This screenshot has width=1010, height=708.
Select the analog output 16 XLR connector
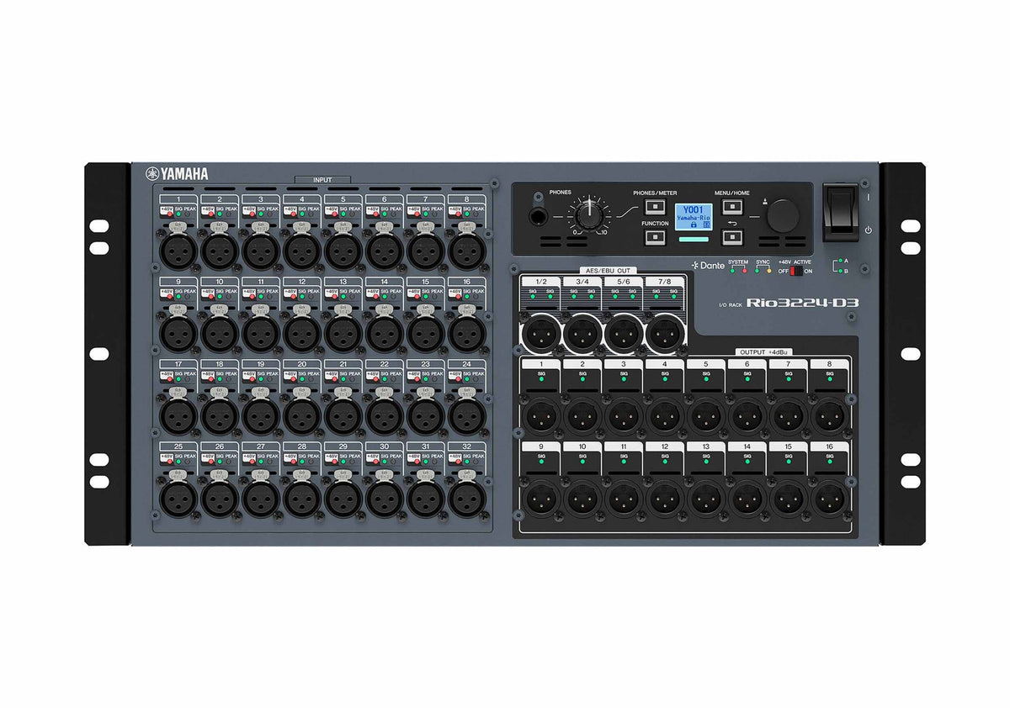pos(830,498)
